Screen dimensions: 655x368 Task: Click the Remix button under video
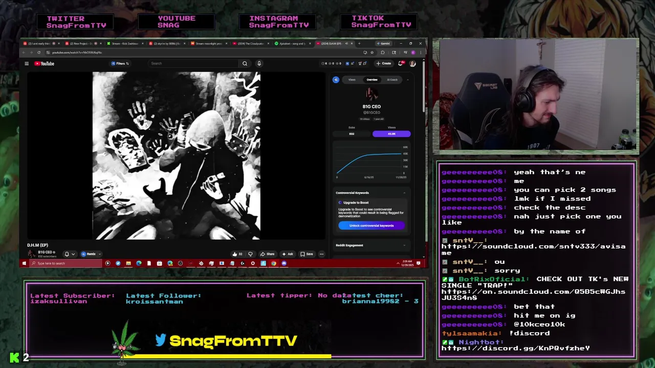coord(89,254)
